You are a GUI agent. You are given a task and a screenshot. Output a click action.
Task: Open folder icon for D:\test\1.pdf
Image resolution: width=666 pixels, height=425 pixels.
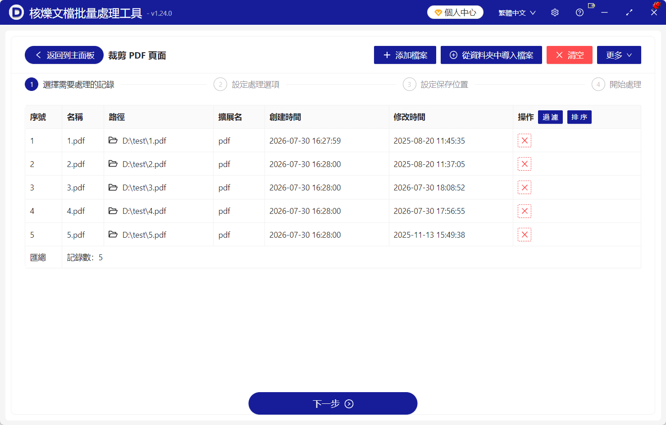[113, 140]
